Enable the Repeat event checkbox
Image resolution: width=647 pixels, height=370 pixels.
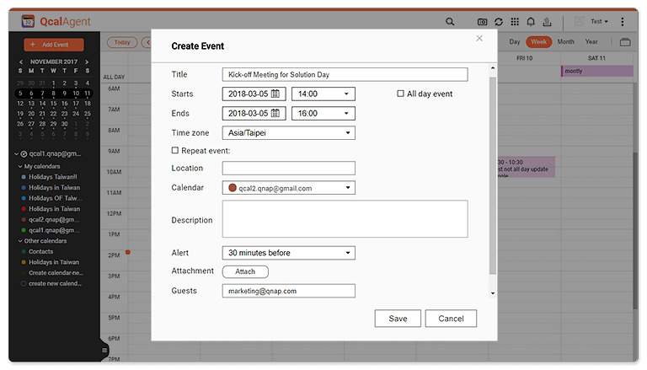pyautogui.click(x=175, y=150)
